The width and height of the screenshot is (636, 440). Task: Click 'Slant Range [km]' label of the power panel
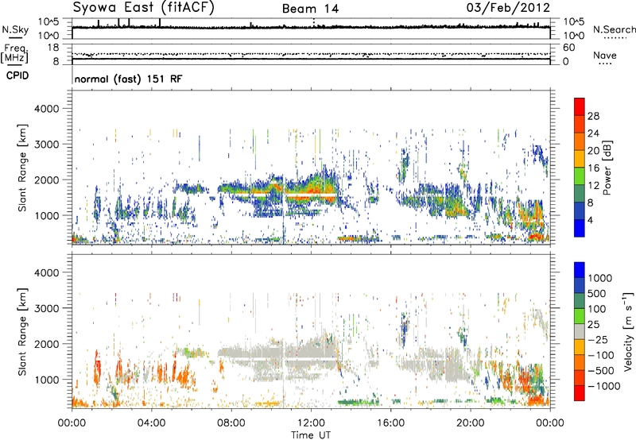pyautogui.click(x=22, y=168)
